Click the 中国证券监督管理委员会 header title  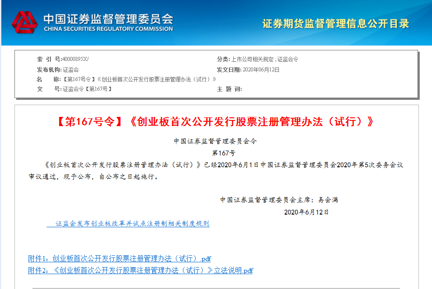coord(108,19)
